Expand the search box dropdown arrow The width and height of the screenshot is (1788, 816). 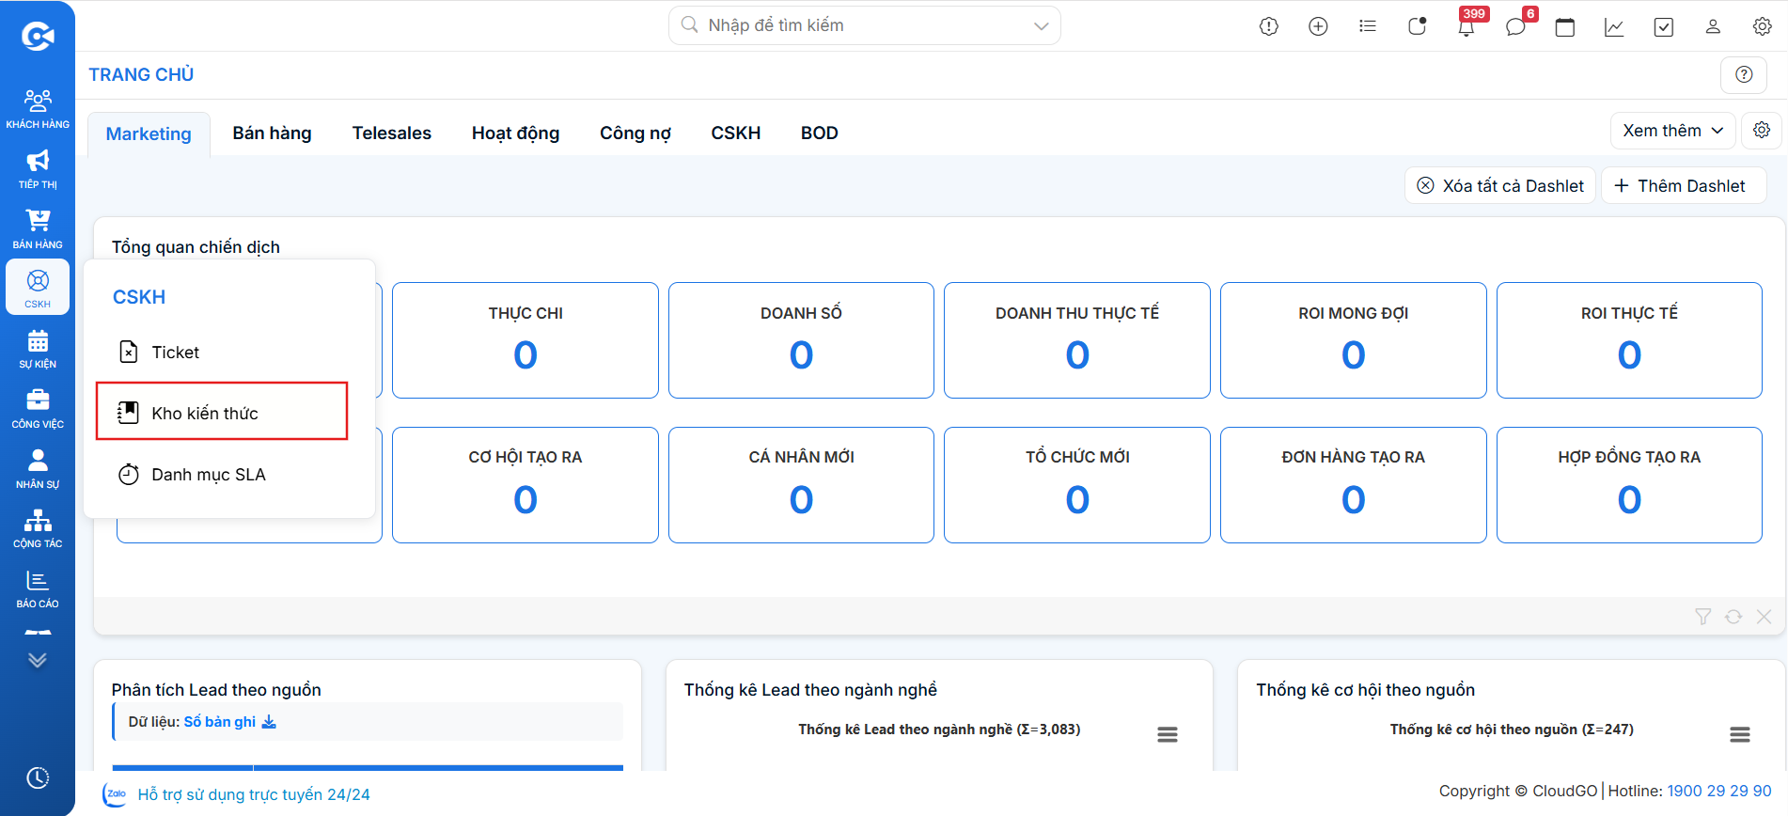[1041, 26]
